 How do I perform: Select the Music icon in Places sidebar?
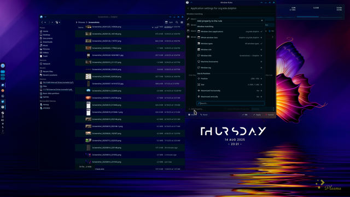pos(41,45)
